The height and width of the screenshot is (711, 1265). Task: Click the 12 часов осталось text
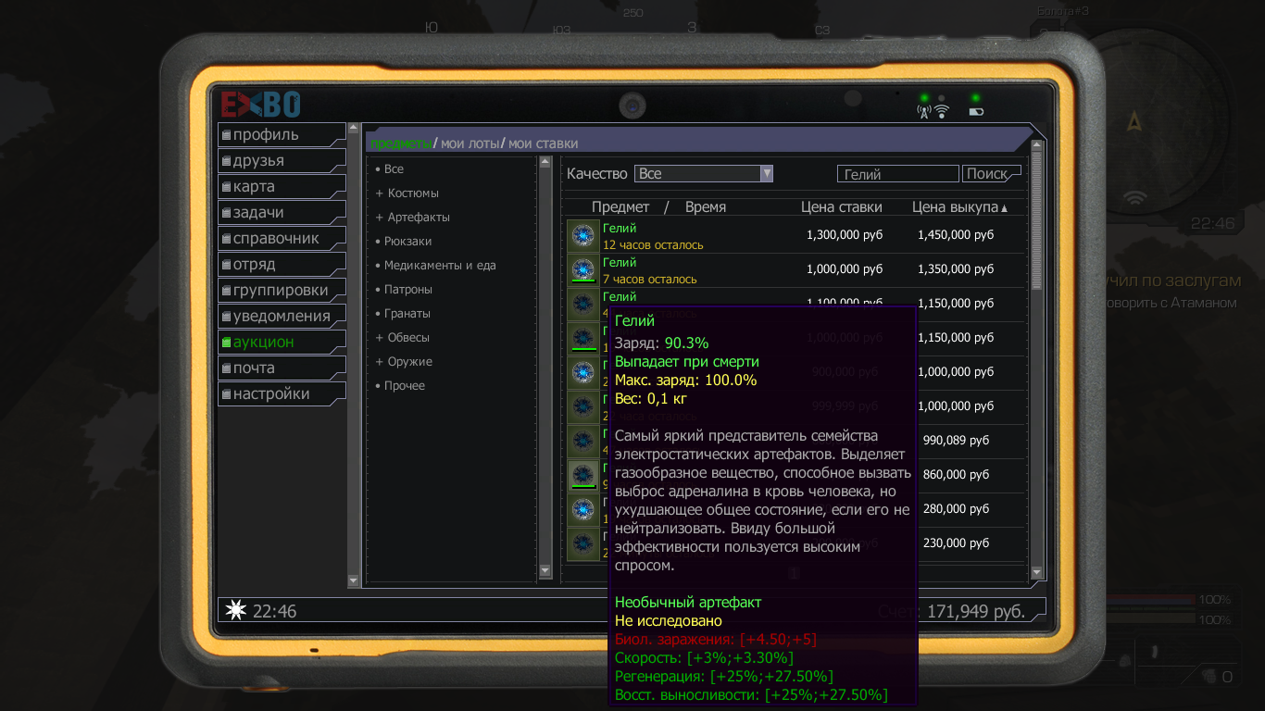point(653,245)
